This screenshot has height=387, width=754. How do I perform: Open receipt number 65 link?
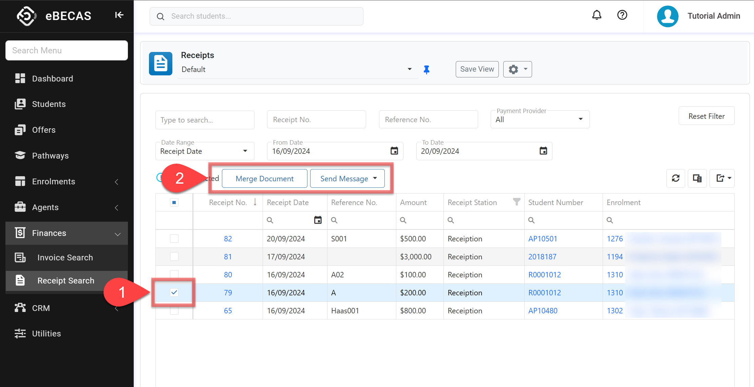[228, 311]
